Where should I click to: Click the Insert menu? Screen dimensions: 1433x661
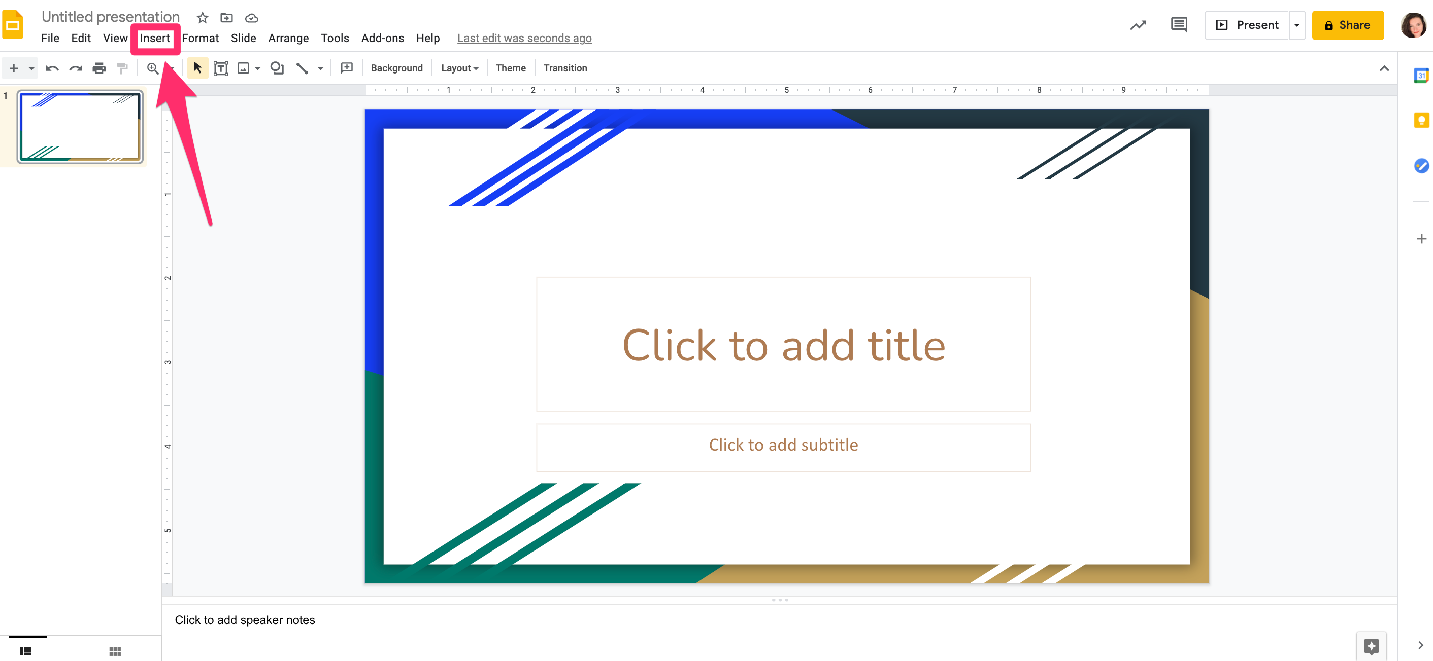tap(154, 39)
